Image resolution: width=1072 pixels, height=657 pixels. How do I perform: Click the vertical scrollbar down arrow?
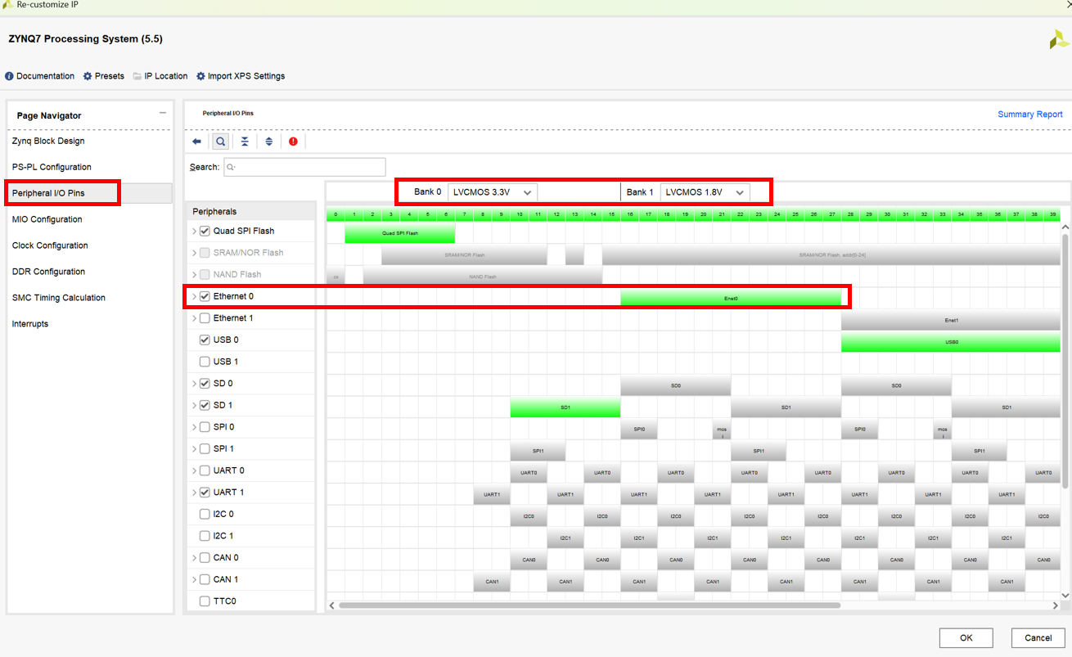pos(1065,595)
